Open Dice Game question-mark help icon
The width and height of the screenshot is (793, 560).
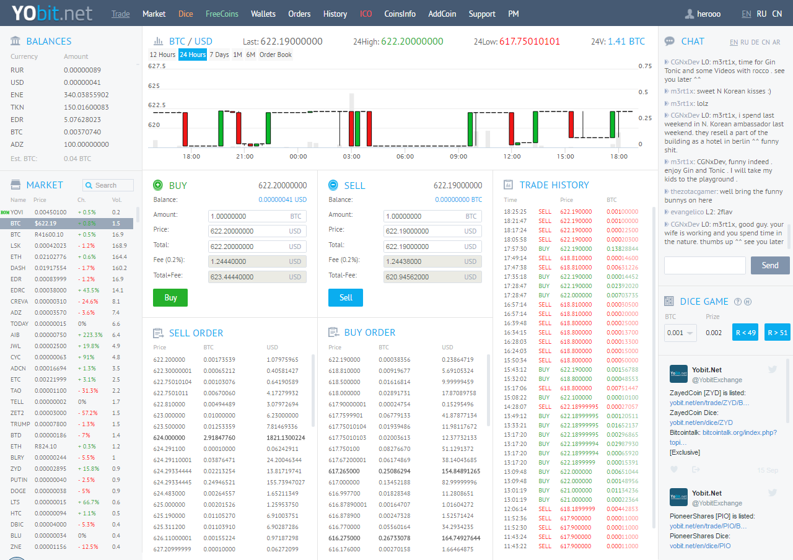(x=738, y=302)
